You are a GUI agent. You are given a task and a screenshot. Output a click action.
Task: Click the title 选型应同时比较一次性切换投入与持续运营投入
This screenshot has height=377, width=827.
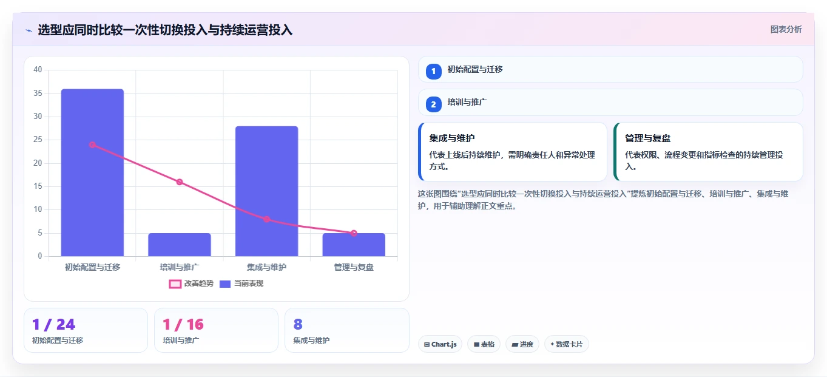165,30
